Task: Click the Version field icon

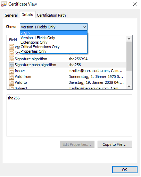Action: (11, 47)
